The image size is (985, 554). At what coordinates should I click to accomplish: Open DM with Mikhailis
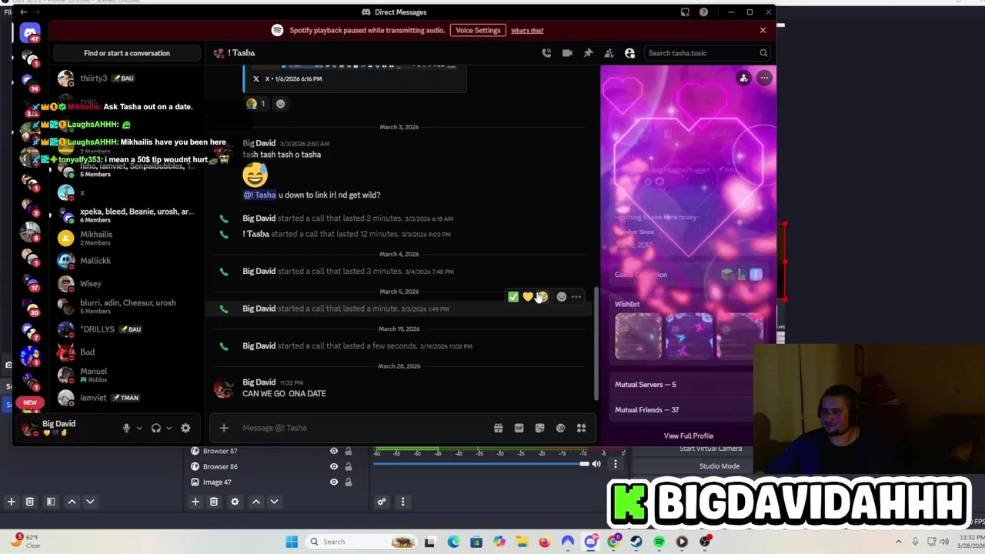click(x=127, y=238)
